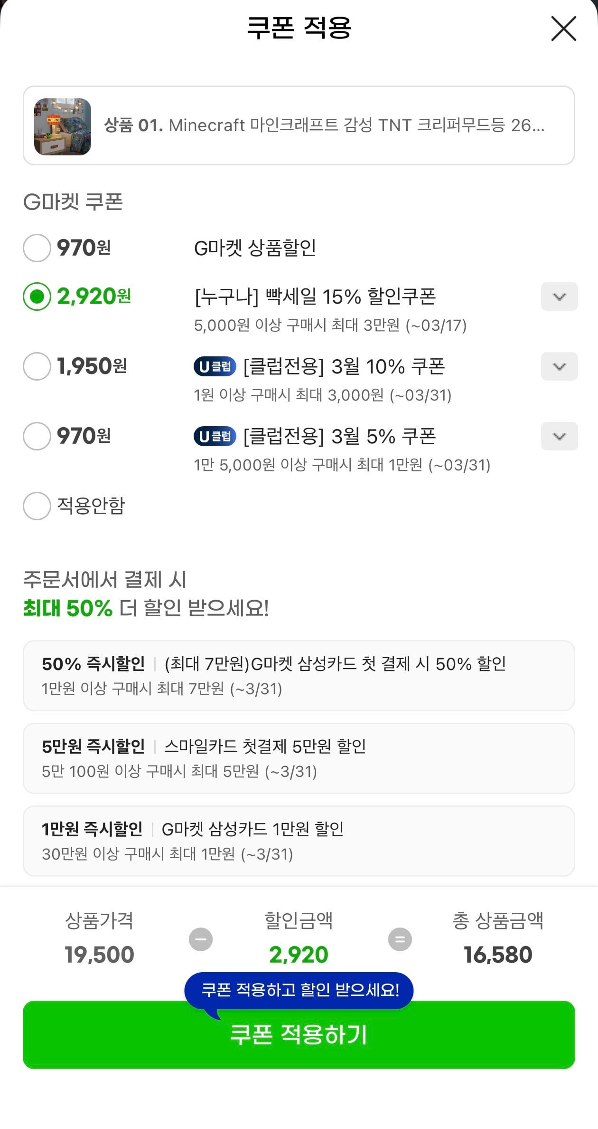Choose the 1,950원 club 10% coupon radio
This screenshot has width=598, height=1129.
(x=37, y=366)
